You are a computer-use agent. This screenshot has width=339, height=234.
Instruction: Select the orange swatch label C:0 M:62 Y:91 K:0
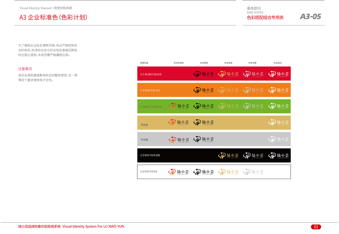click(x=150, y=91)
